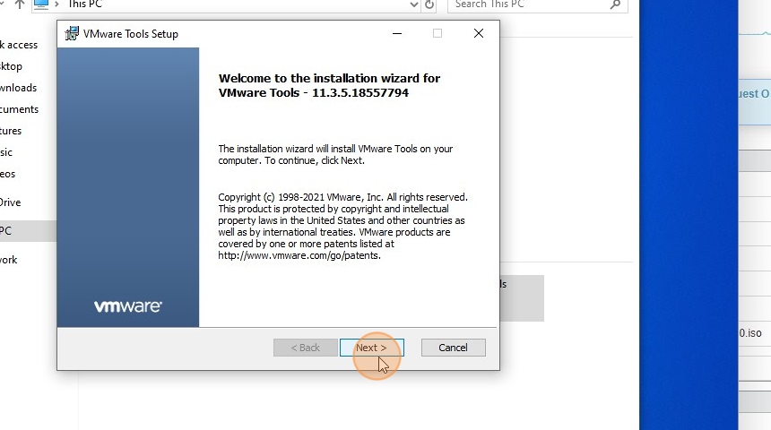Click Next in VMware Tools Setup
771x430 pixels.
click(x=372, y=348)
